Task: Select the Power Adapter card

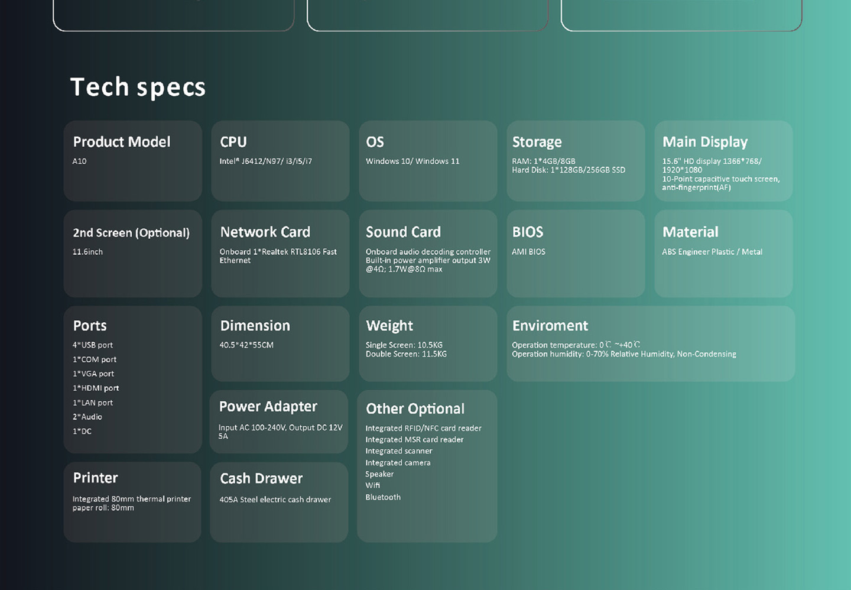Action: click(279, 422)
